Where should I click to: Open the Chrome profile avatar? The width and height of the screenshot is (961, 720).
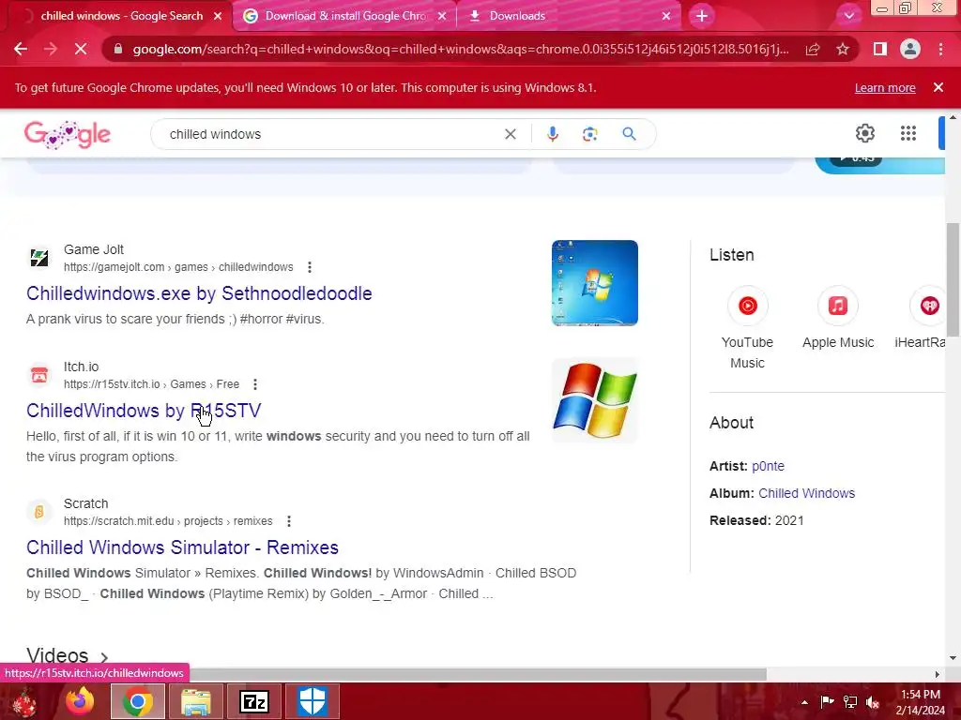click(x=910, y=49)
